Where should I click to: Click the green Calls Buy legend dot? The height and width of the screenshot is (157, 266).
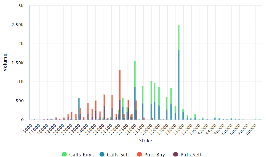click(64, 154)
